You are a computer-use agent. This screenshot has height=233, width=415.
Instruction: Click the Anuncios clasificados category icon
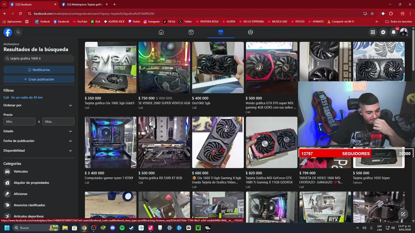[x=7, y=205]
